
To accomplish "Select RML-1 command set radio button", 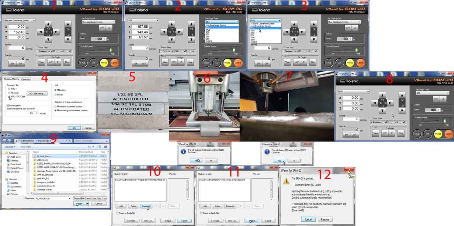I will 9,89.
